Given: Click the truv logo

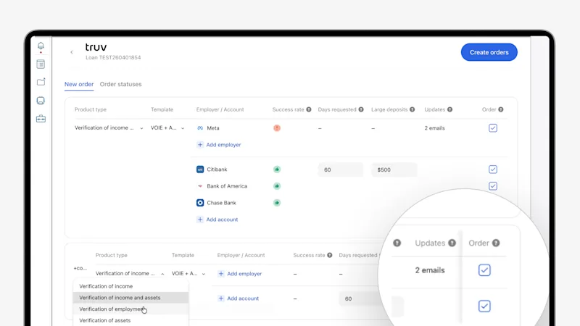Looking at the screenshot, I should tap(96, 47).
